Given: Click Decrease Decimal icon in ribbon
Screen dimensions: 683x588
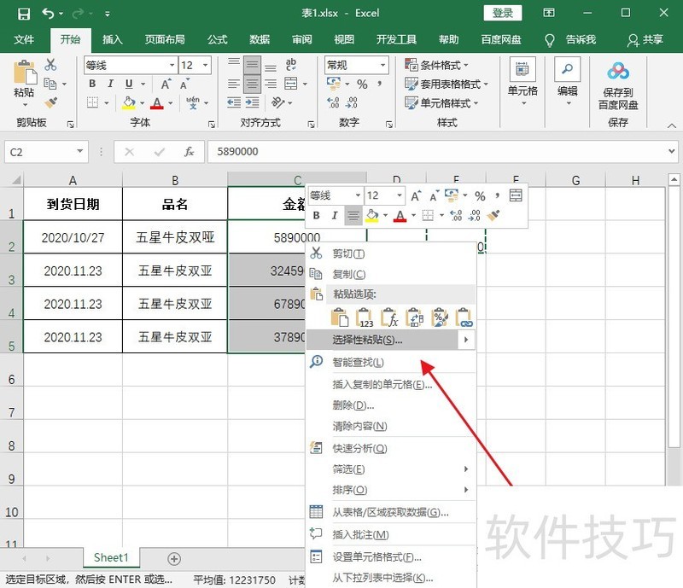Looking at the screenshot, I should [x=352, y=102].
